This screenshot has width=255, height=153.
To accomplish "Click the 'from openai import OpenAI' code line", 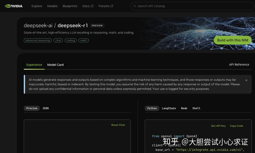I will click(175, 136).
